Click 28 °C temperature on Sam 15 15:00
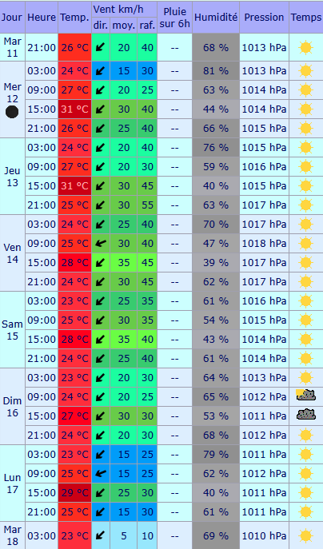 coord(74,340)
